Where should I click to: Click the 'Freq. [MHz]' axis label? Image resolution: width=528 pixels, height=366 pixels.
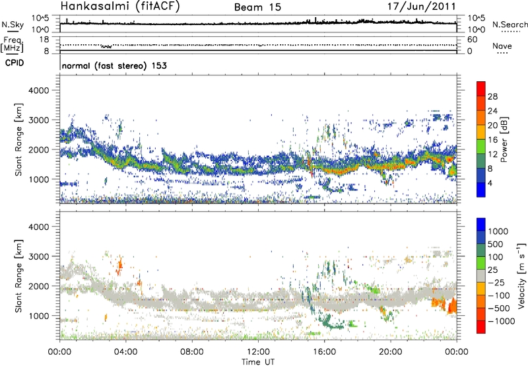pyautogui.click(x=12, y=45)
